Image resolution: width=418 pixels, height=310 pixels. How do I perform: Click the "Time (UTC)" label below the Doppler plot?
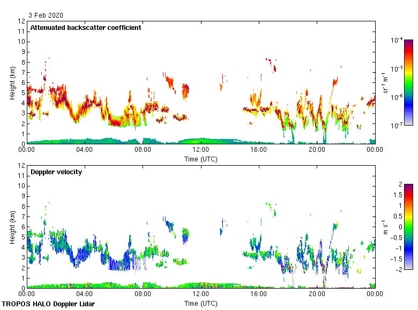200,304
